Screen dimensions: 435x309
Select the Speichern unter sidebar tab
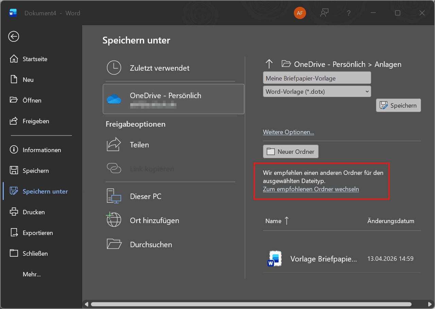(41, 191)
